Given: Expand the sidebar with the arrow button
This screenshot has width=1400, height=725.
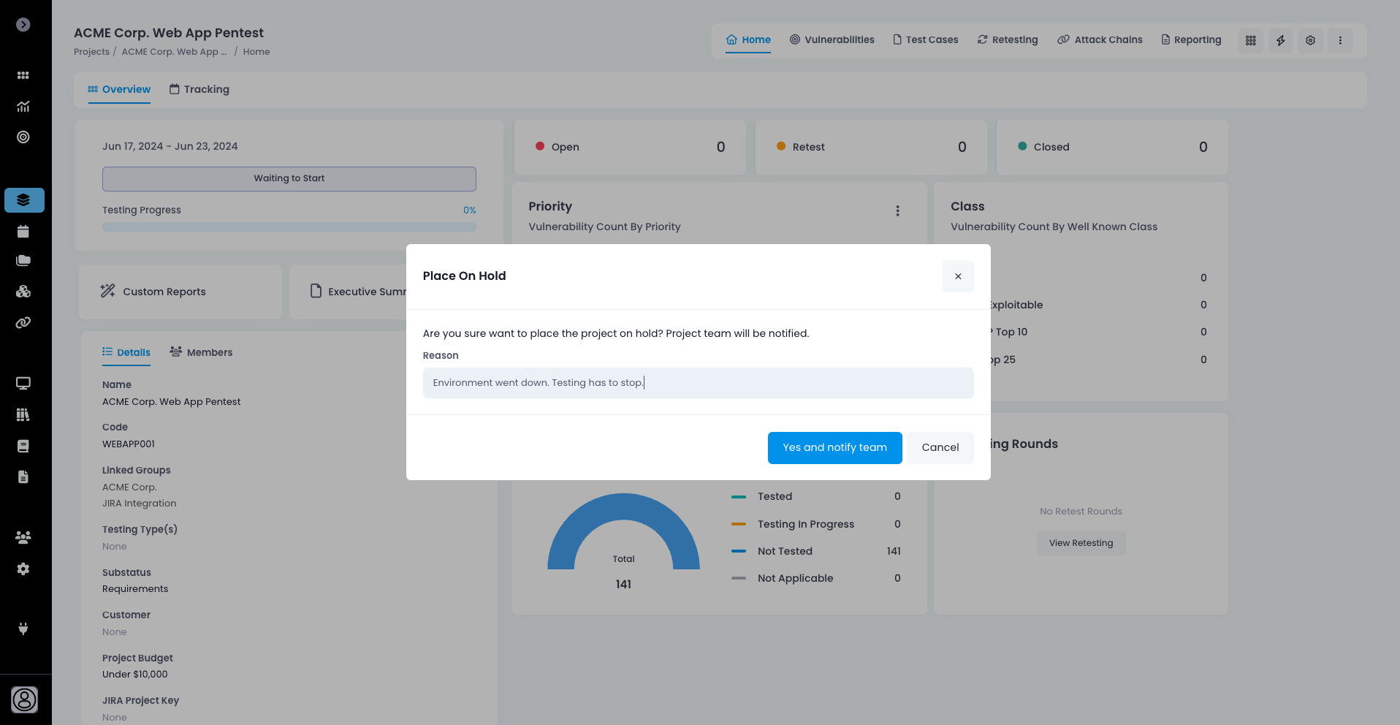Looking at the screenshot, I should coord(23,25).
